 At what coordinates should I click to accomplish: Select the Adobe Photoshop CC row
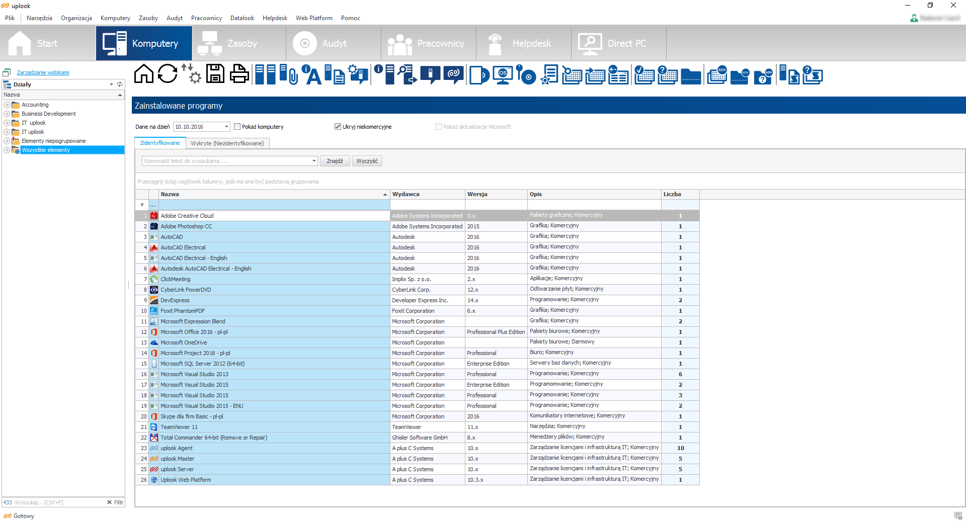[x=417, y=226]
